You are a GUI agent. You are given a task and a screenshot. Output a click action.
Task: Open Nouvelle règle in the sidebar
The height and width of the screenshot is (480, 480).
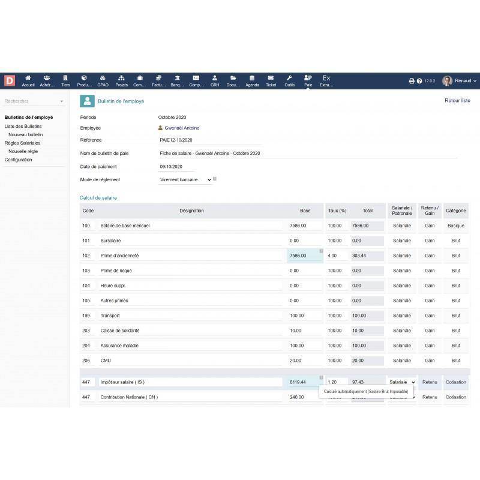tap(23, 151)
